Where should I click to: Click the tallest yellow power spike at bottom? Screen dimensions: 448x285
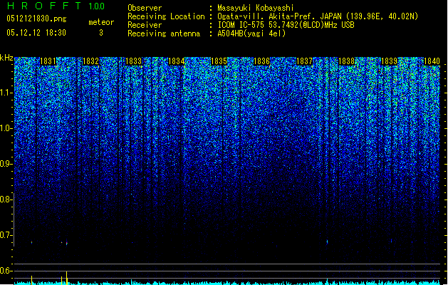coord(66,278)
